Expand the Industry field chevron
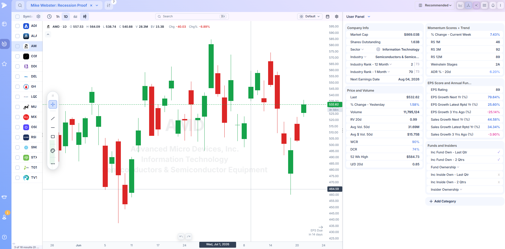Image resolution: width=505 pixels, height=249 pixels. [x=365, y=57]
